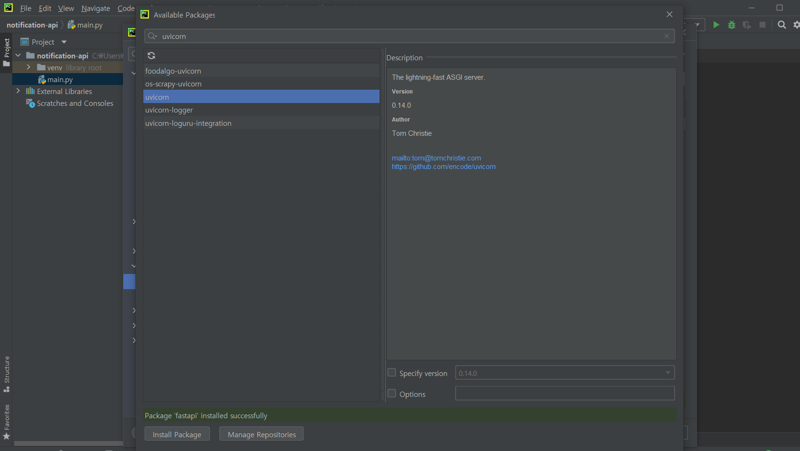Clear the uvicorn search text
This screenshot has width=800, height=451.
667,36
